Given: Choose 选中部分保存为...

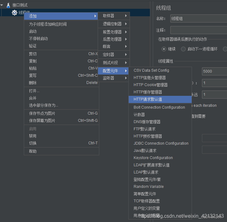Looking at the screenshot, I should pyautogui.click(x=62, y=105).
